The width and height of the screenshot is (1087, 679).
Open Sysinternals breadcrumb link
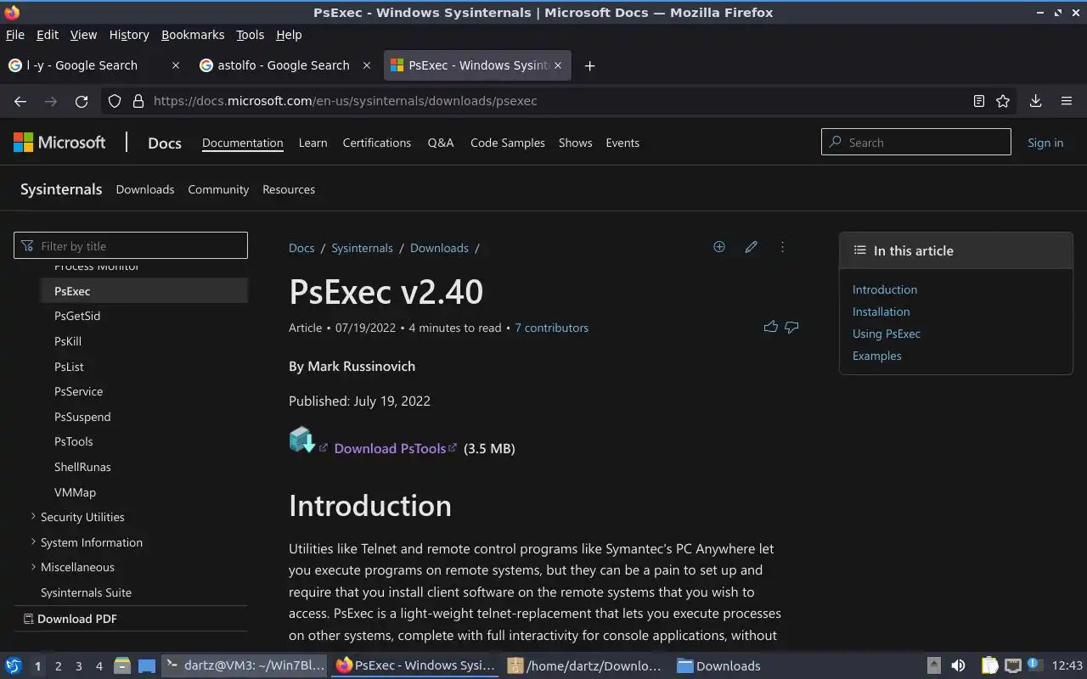coord(362,248)
